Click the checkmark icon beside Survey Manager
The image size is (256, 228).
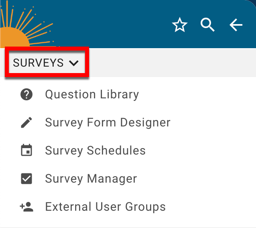point(26,179)
